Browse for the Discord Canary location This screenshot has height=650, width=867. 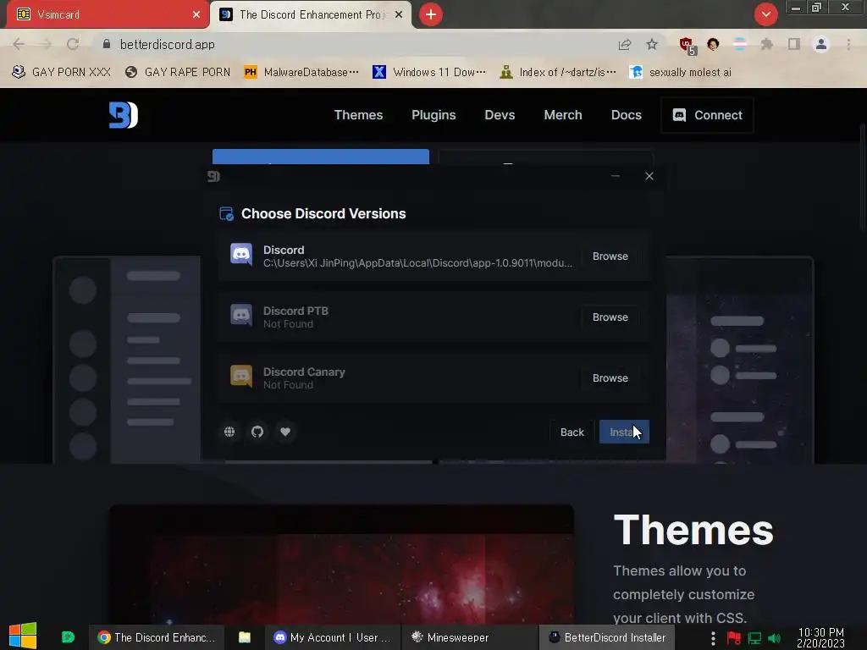coord(610,378)
